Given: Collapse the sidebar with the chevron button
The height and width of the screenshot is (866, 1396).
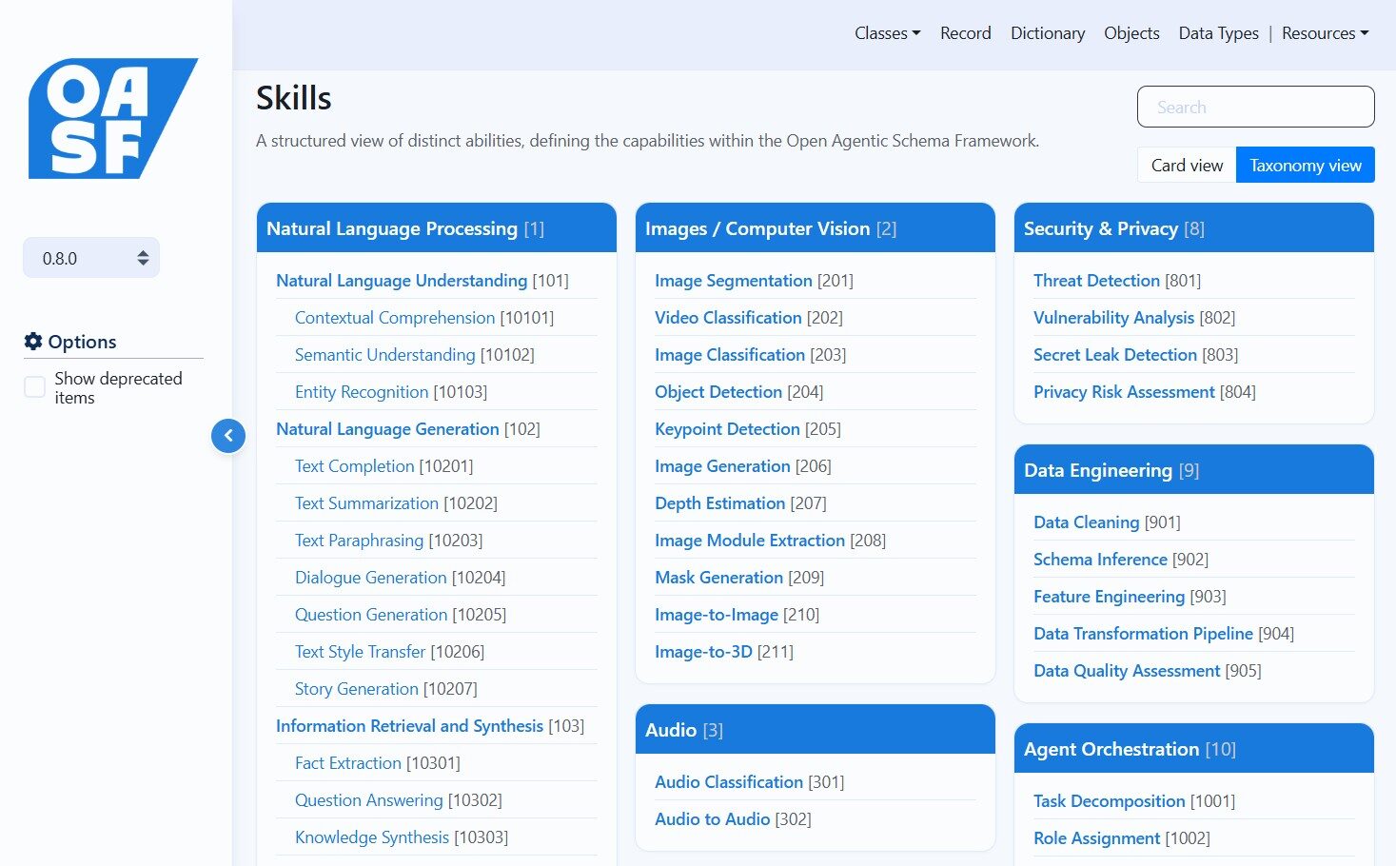Looking at the screenshot, I should point(228,436).
